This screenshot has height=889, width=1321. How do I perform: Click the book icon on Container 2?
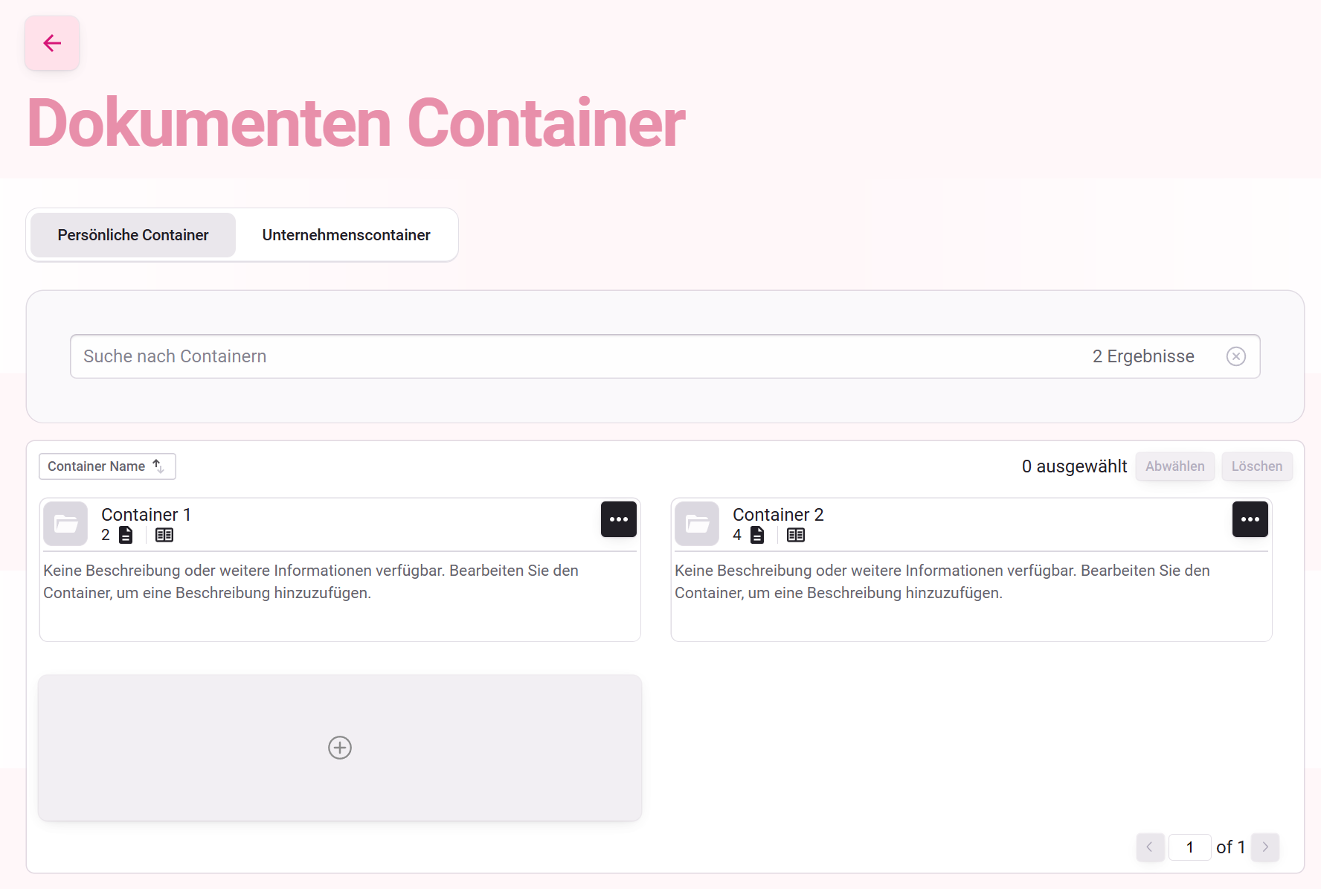pyautogui.click(x=796, y=535)
